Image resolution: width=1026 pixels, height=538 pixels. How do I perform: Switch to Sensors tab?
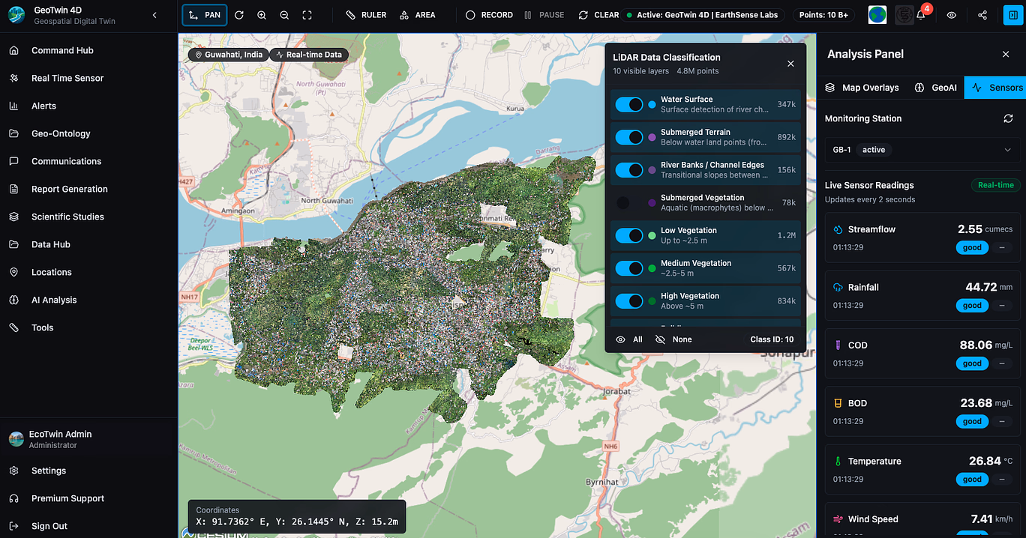pos(996,88)
